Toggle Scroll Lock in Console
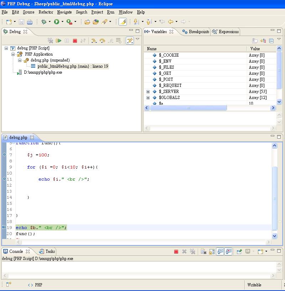This screenshot has height=291, width=285. (212, 252)
